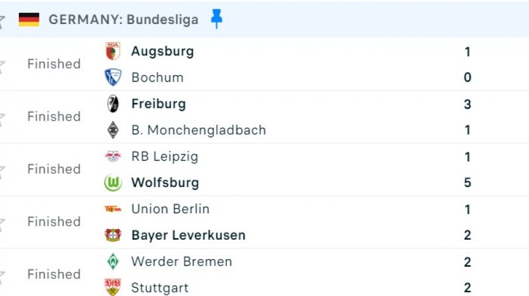The height and width of the screenshot is (296, 529).
Task: Click the Wolfsburg green logo
Action: [x=113, y=183]
